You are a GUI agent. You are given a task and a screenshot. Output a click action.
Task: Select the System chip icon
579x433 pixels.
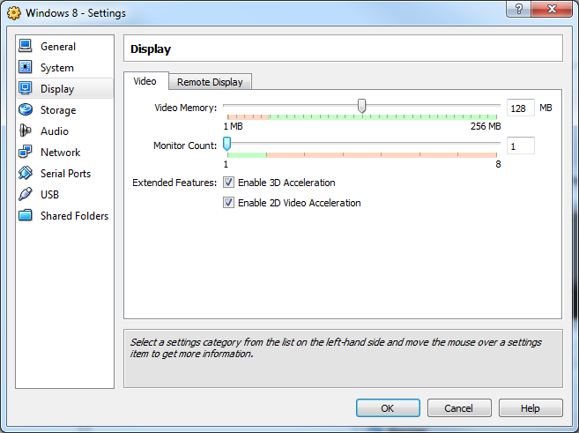click(x=25, y=68)
